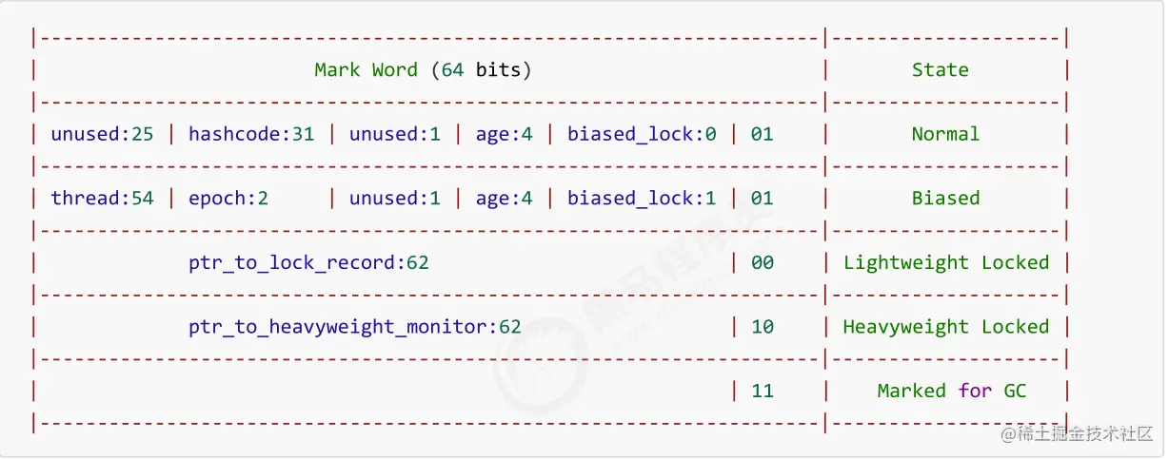
Task: Click ptr_to_lock_record:62 text
Action: pos(308,263)
